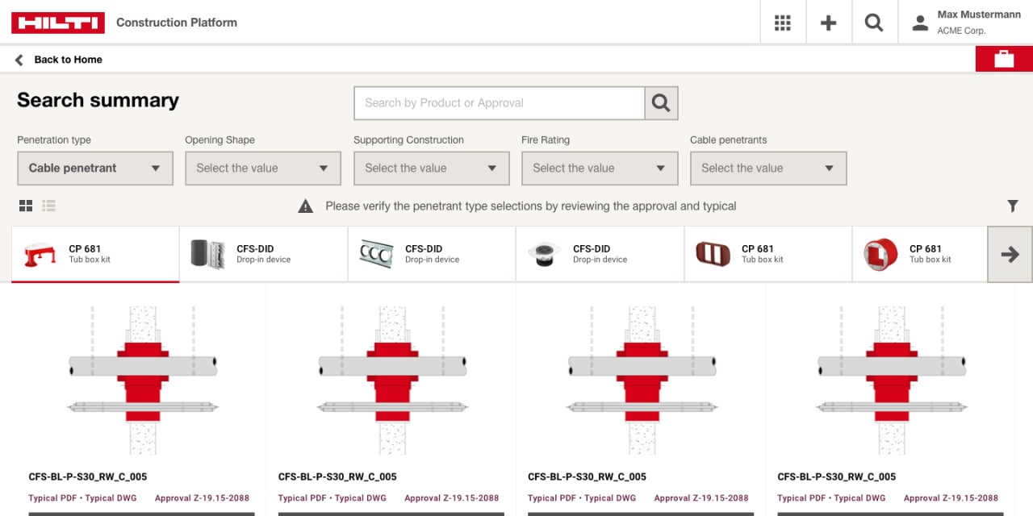Open the Cable penetrants dropdown
The height and width of the screenshot is (516, 1033).
click(x=767, y=168)
